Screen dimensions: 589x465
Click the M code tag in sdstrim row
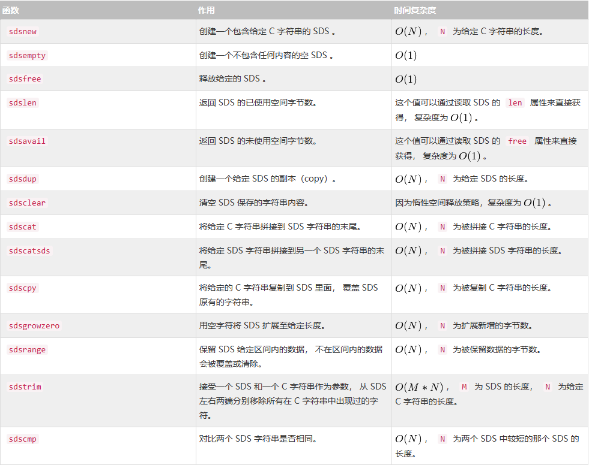pos(464,387)
